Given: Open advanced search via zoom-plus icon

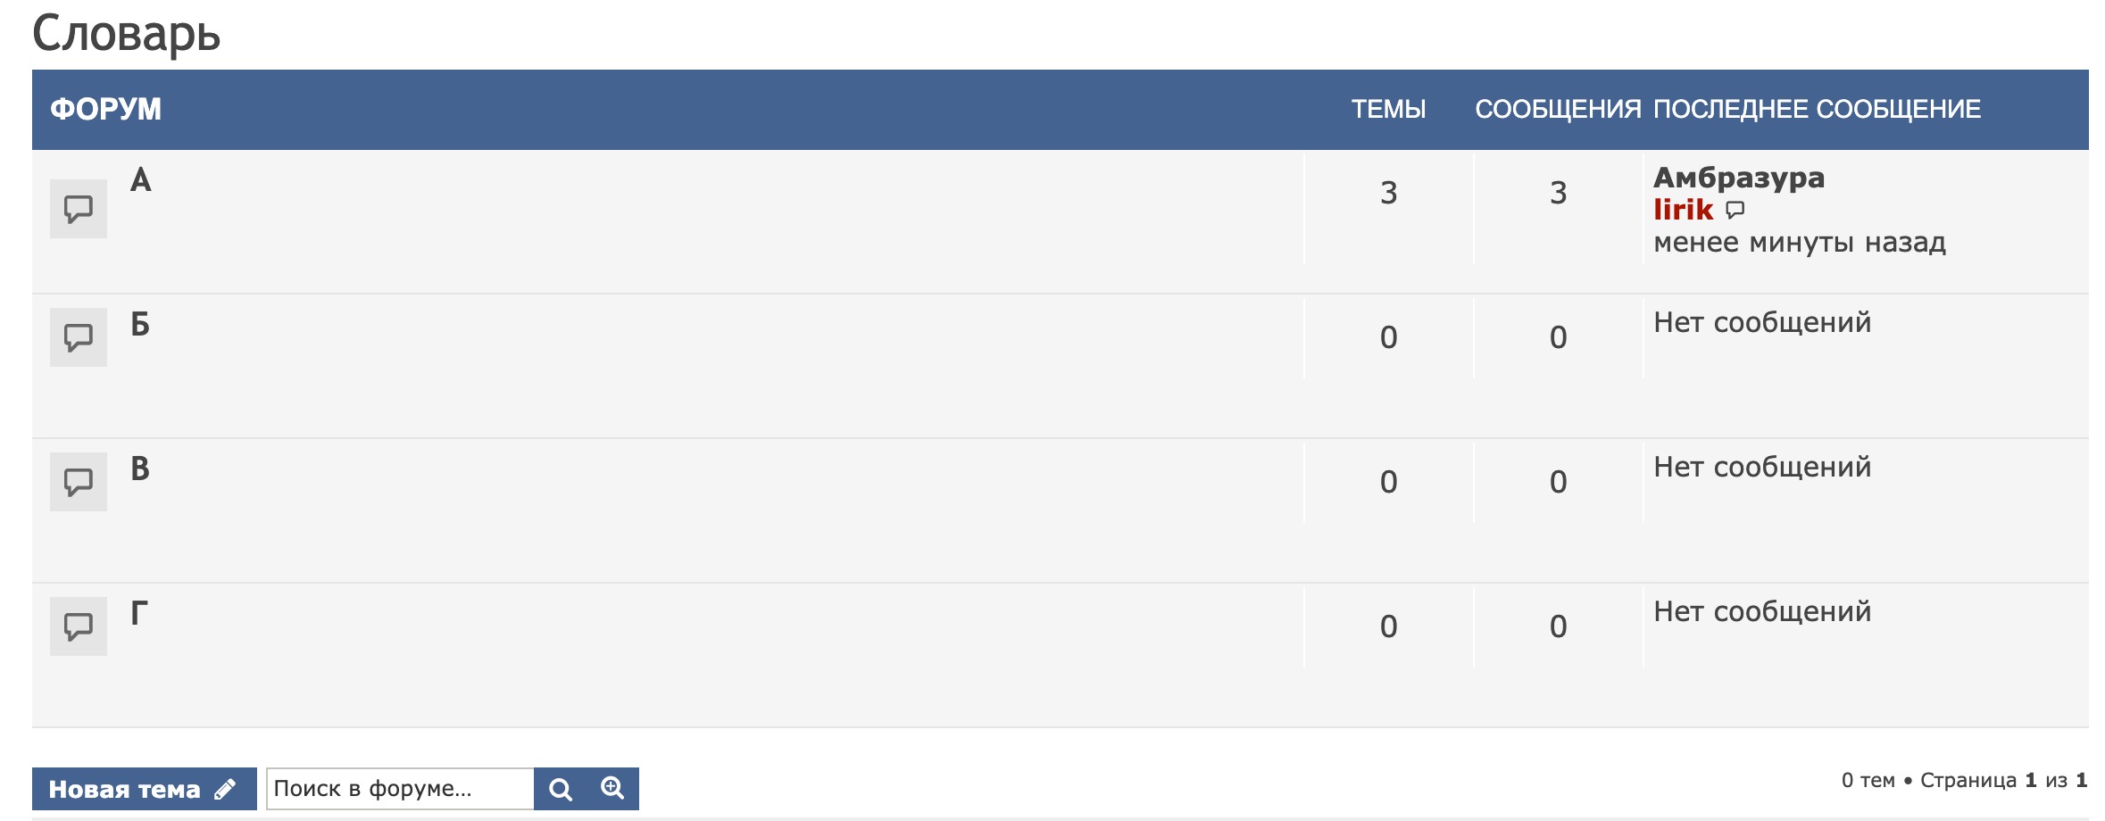Looking at the screenshot, I should 612,789.
